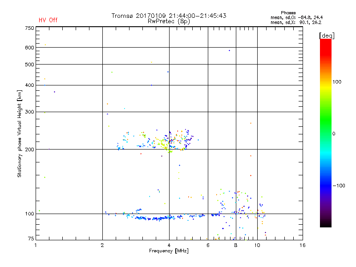Click 'mean, sd,O: -84.8, 24.4' text
The width and height of the screenshot is (356, 267).
click(296, 17)
